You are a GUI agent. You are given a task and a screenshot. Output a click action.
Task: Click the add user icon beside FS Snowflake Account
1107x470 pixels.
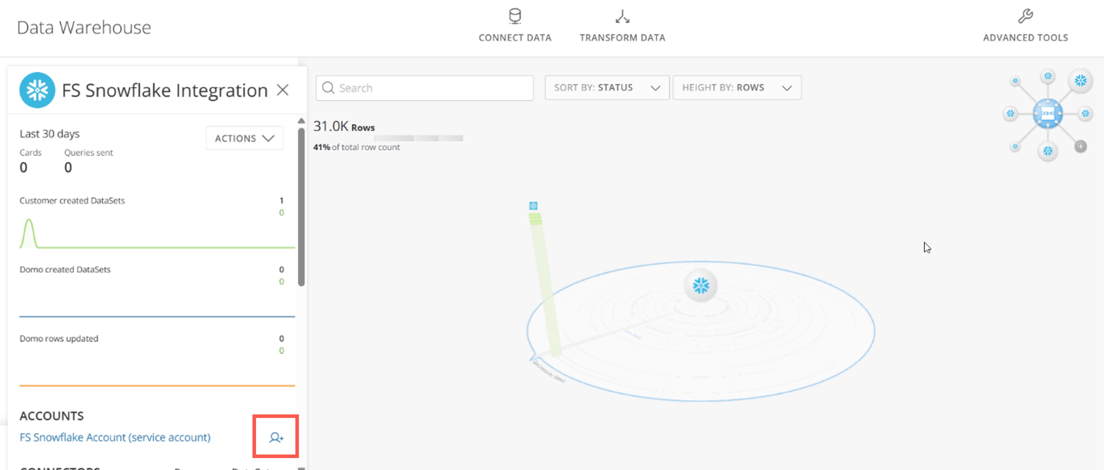[x=276, y=437]
